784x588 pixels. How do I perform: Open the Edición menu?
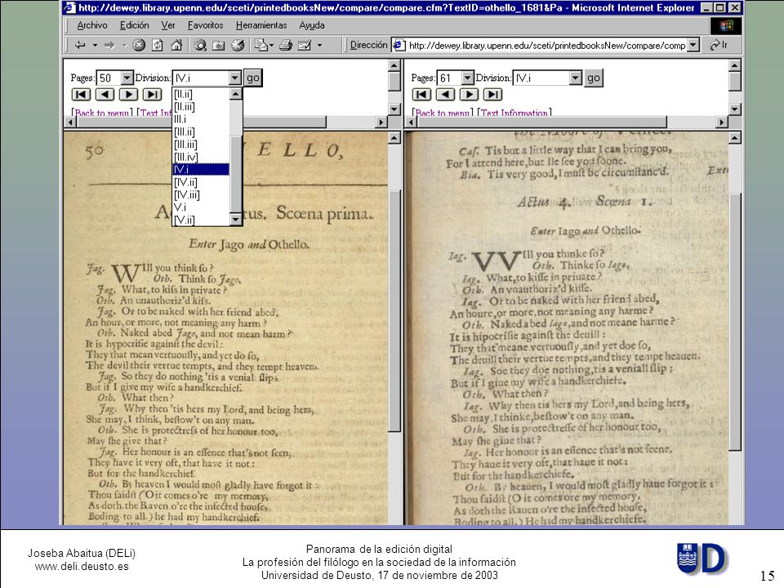pyautogui.click(x=134, y=25)
